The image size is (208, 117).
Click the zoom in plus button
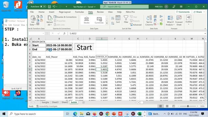197,106
